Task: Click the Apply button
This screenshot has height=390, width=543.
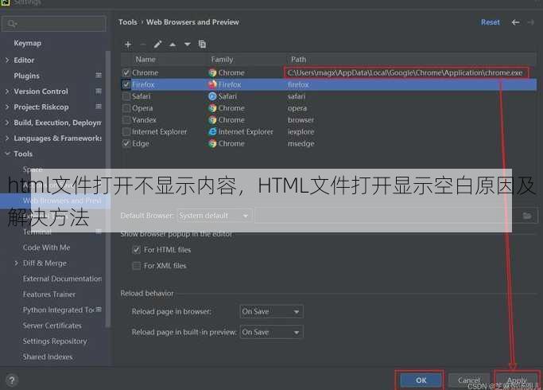Action: pos(517,380)
